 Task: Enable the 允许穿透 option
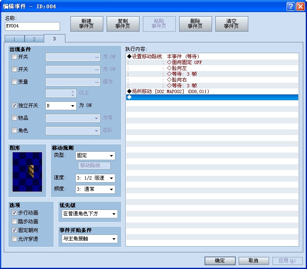pos(15,239)
